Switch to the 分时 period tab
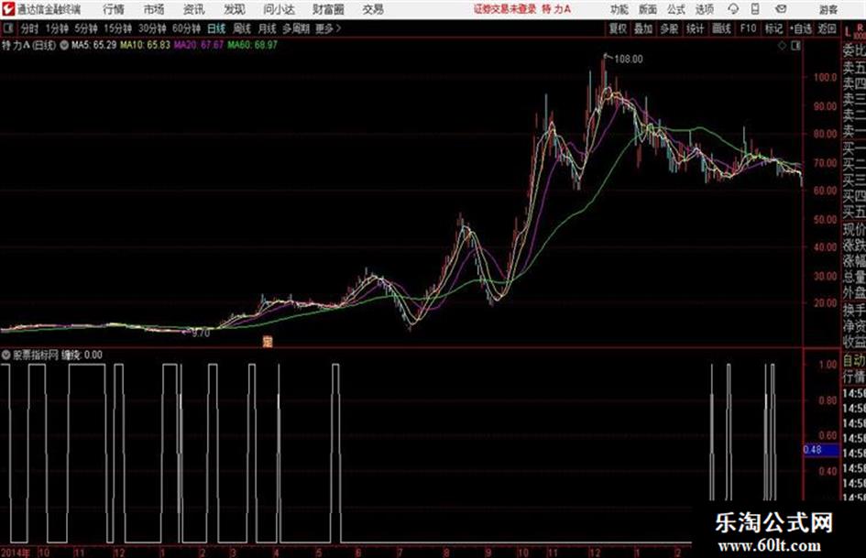 pyautogui.click(x=29, y=28)
